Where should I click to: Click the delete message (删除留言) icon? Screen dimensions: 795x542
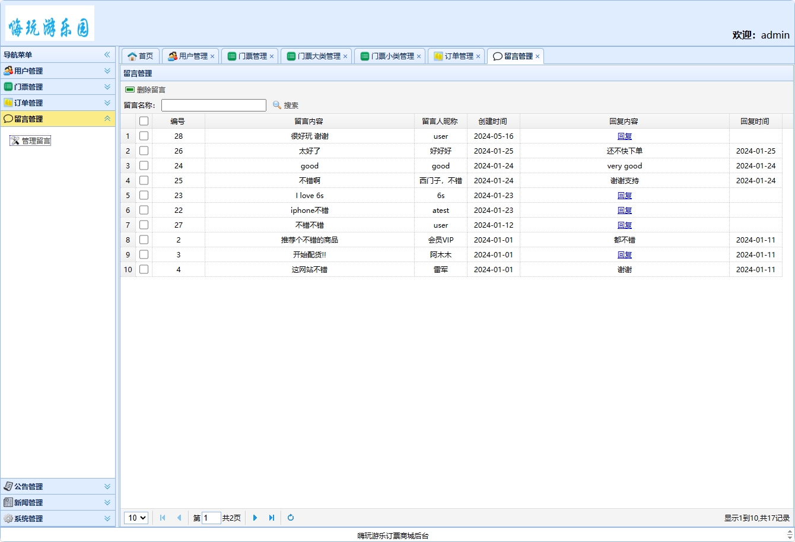pyautogui.click(x=130, y=90)
